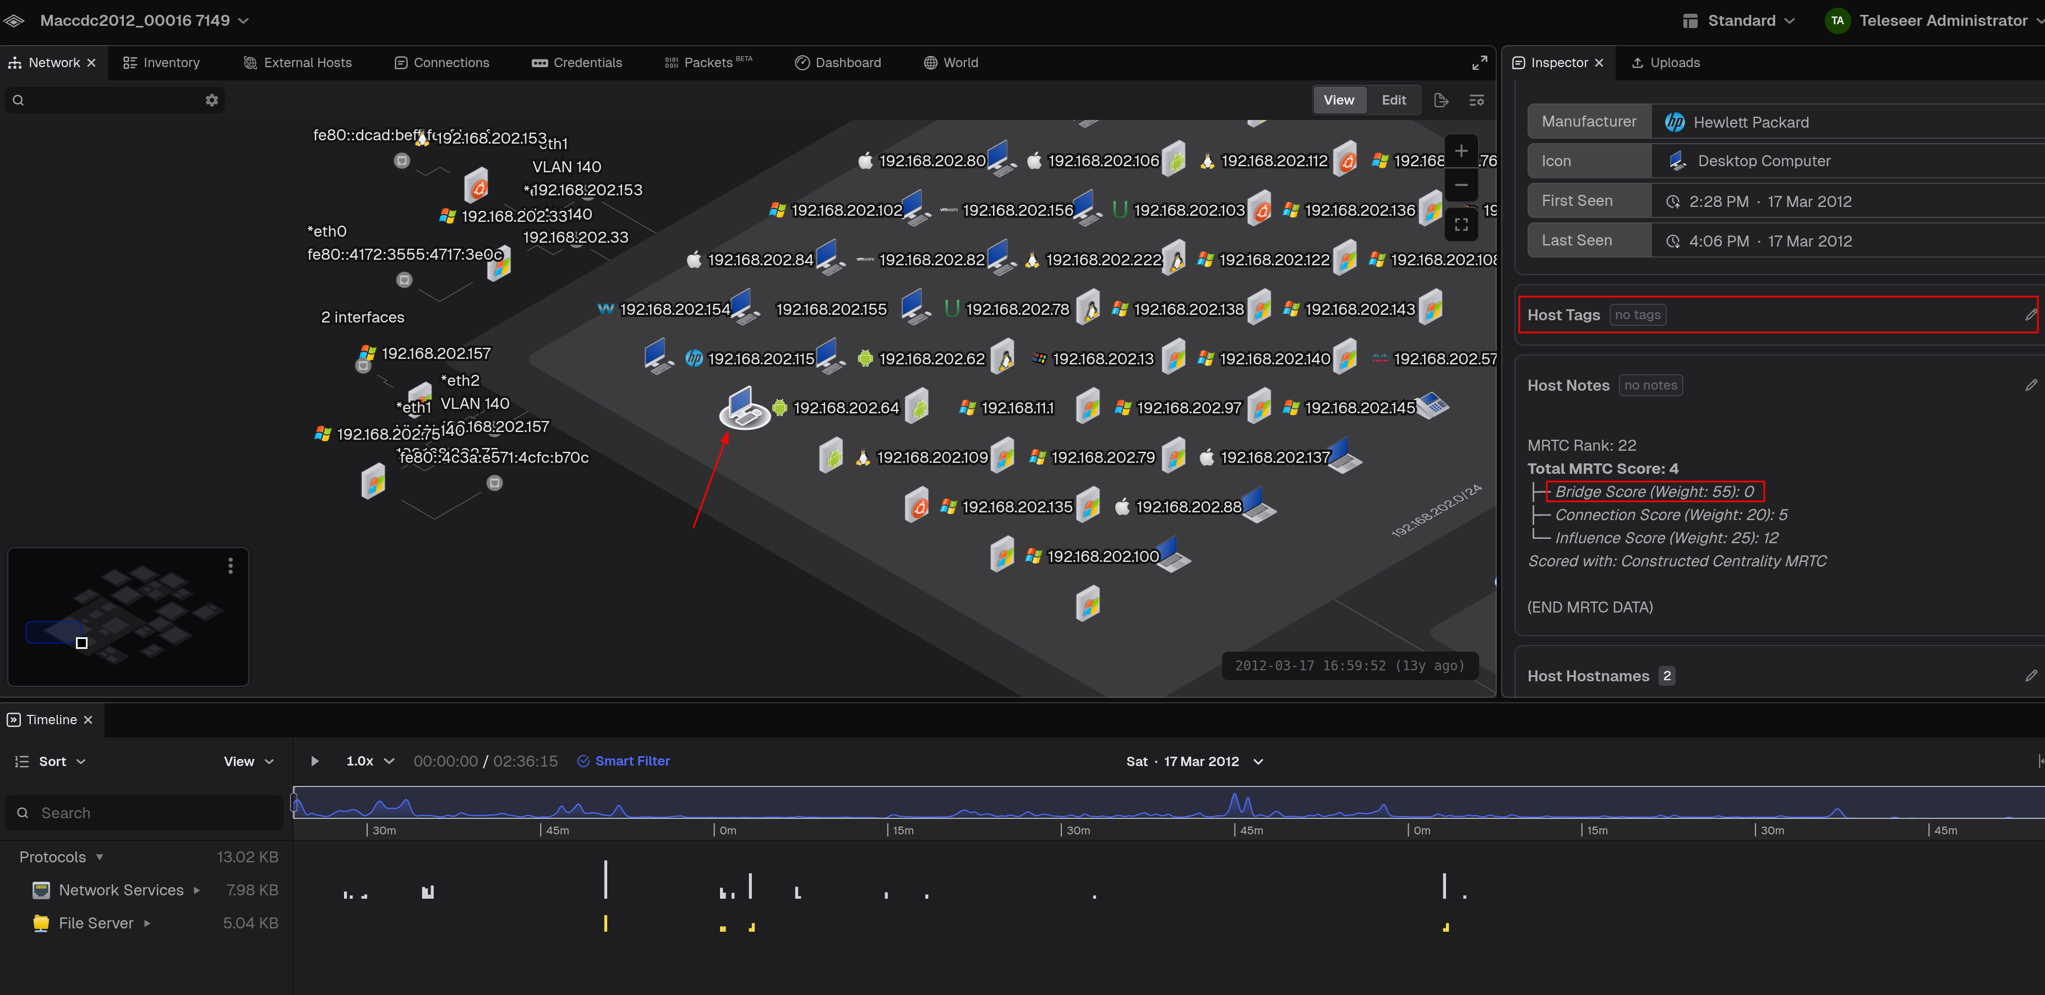Open the Uploads tab
The height and width of the screenshot is (995, 2045).
pyautogui.click(x=1666, y=63)
